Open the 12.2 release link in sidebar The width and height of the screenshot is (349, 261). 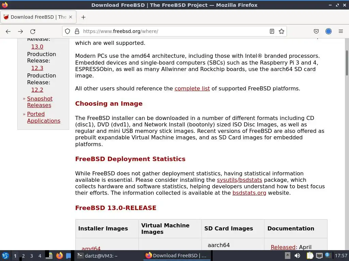click(37, 90)
